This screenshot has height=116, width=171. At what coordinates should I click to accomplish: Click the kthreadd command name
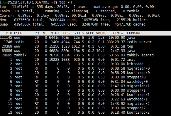(135, 64)
